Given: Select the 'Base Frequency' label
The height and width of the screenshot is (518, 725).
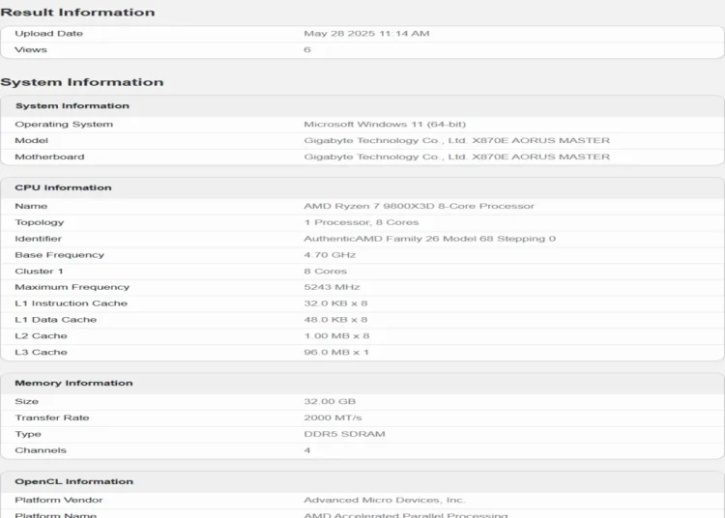Looking at the screenshot, I should click(59, 254).
